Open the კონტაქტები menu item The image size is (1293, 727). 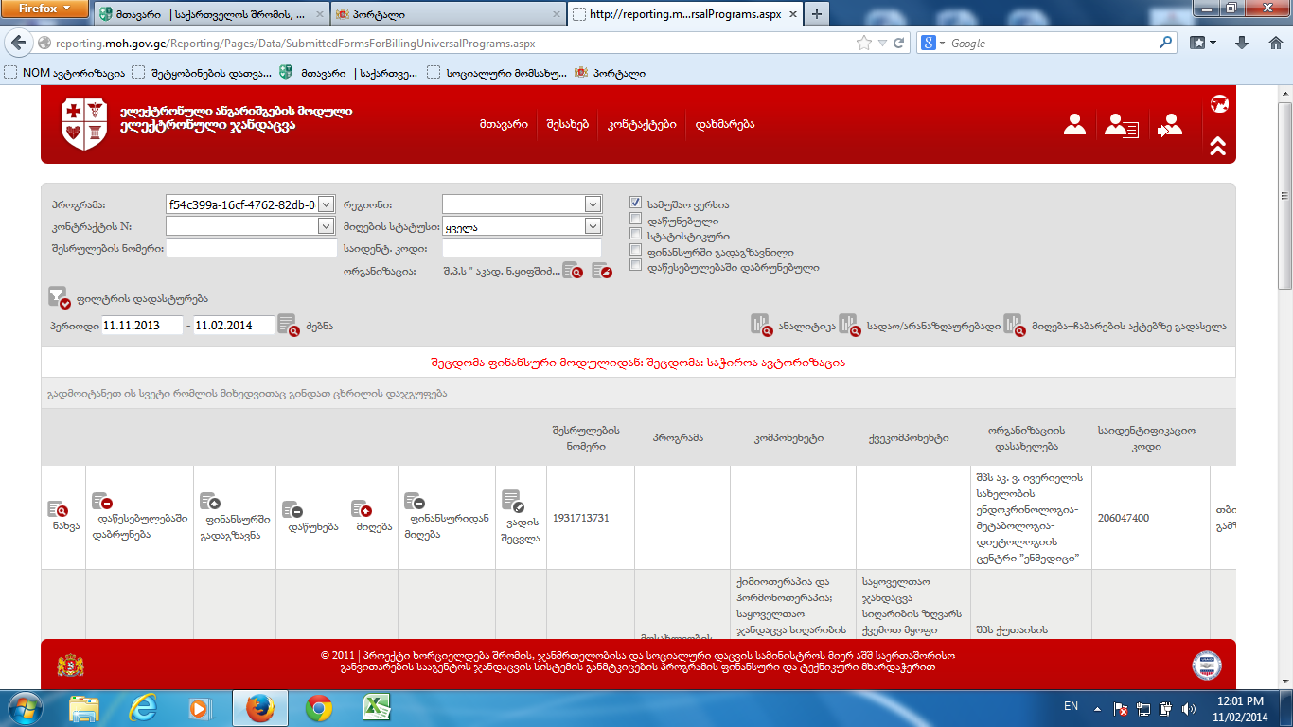pos(642,124)
